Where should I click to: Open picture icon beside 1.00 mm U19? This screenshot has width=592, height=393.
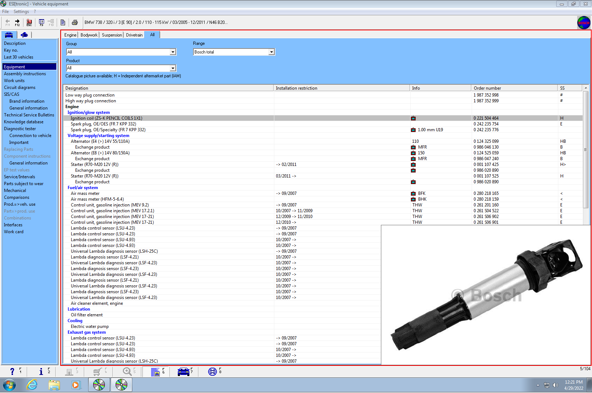(x=413, y=130)
